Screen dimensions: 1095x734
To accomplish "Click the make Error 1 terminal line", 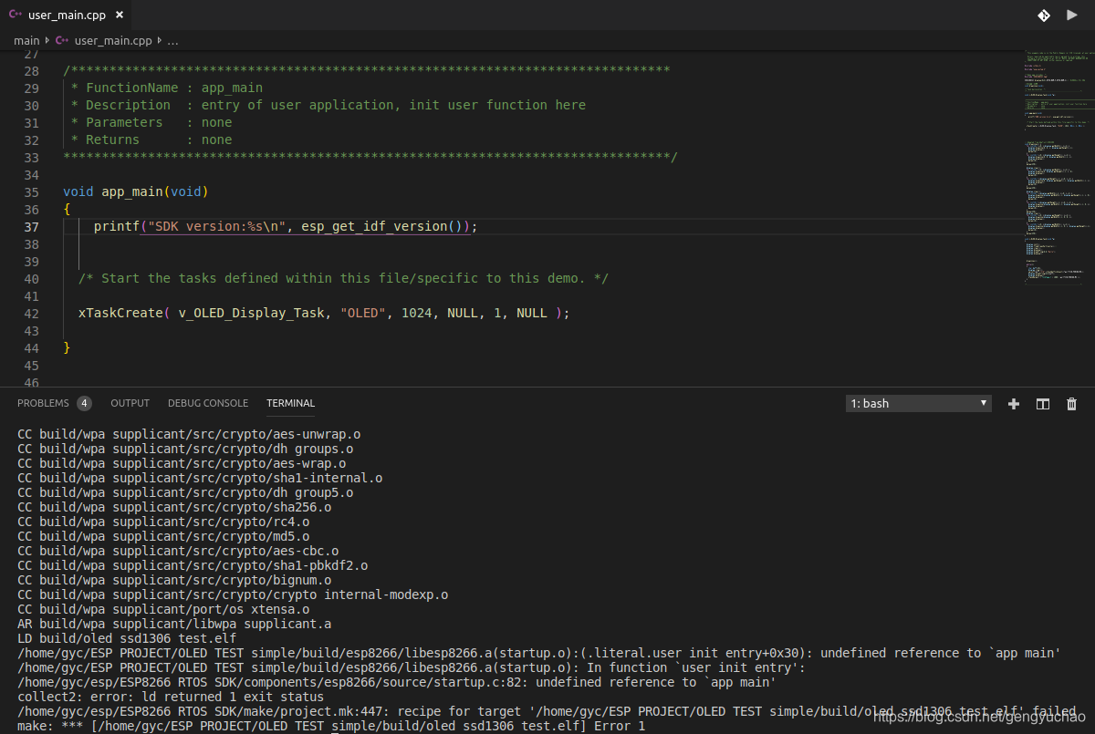I will [x=331, y=726].
